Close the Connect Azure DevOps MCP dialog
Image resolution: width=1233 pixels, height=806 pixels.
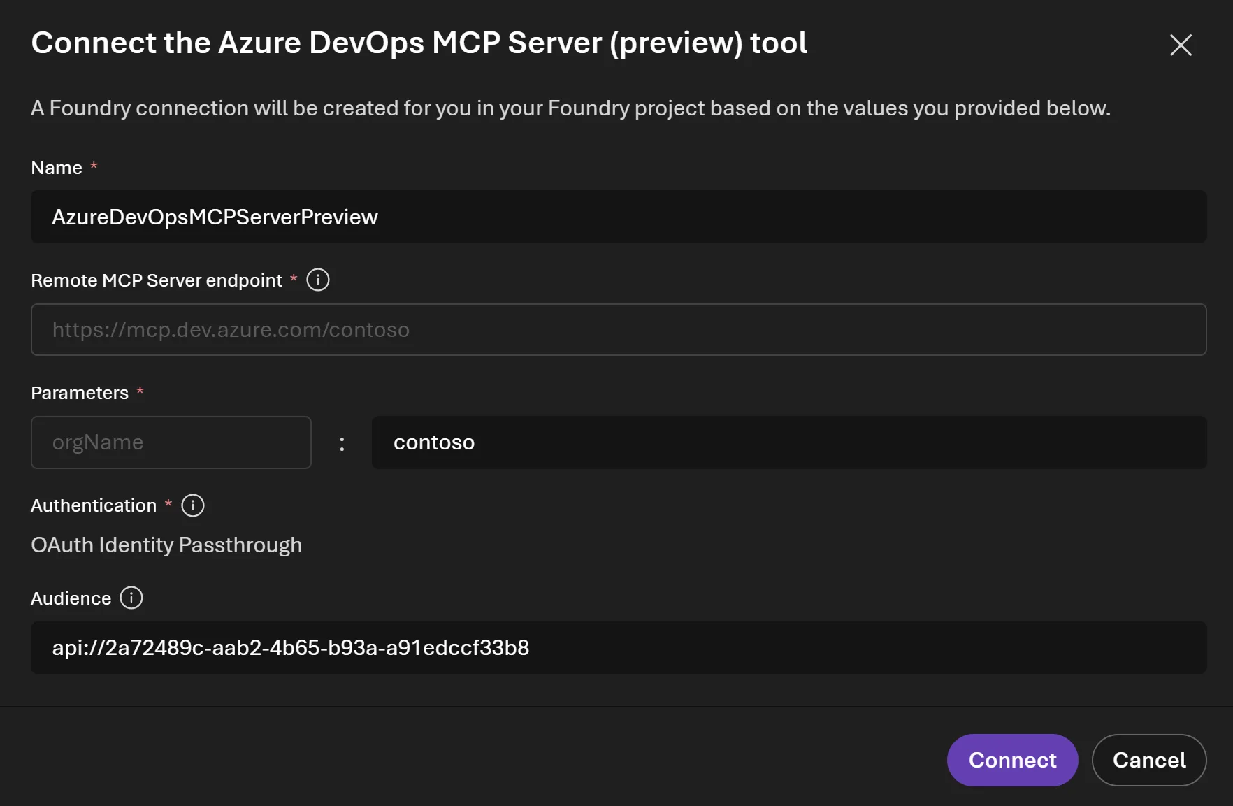[1181, 45]
